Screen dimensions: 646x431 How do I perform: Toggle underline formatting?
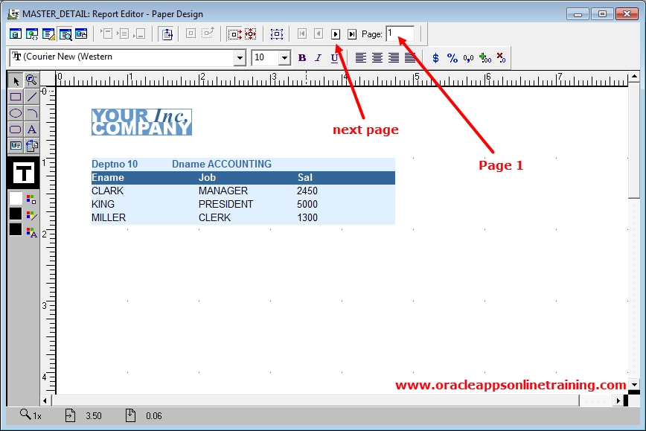coord(335,57)
